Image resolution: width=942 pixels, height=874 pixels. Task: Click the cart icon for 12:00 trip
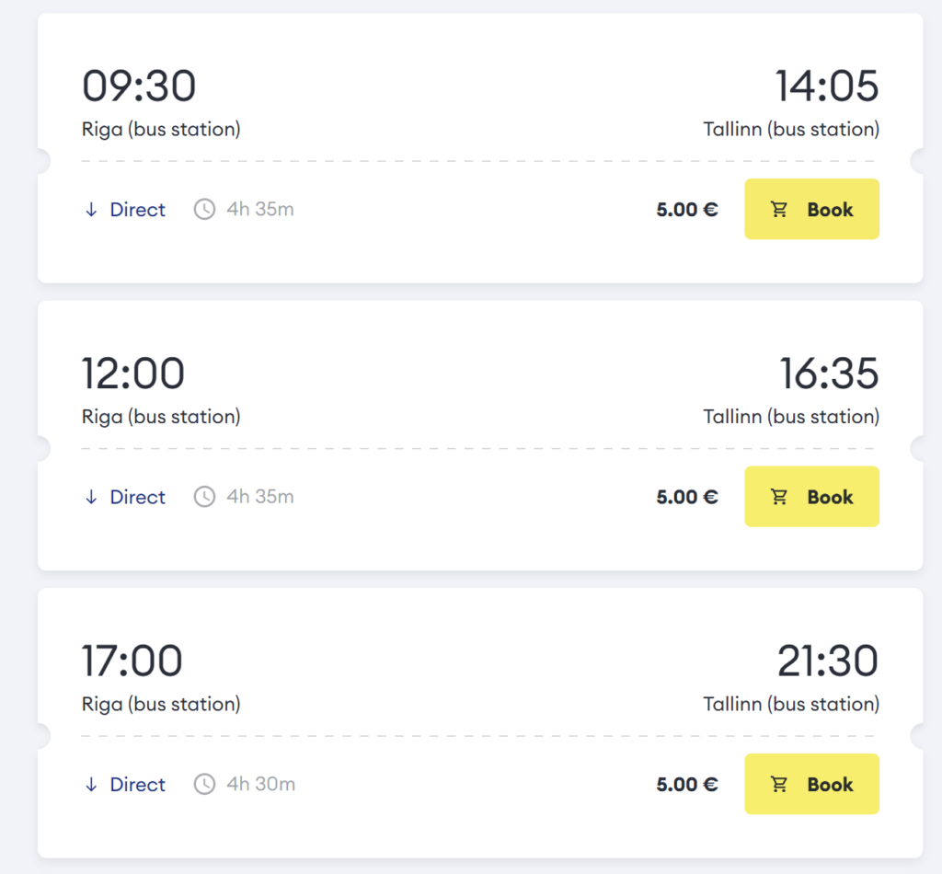(x=779, y=497)
